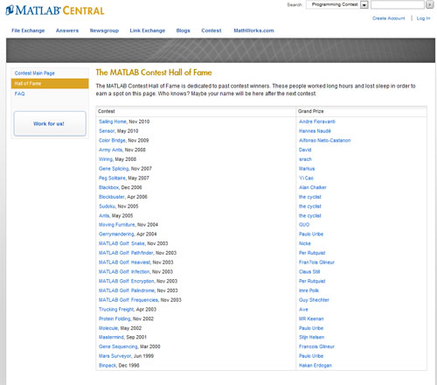437x385 pixels.
Task: Visit the MathWorks.com link
Action: (253, 31)
